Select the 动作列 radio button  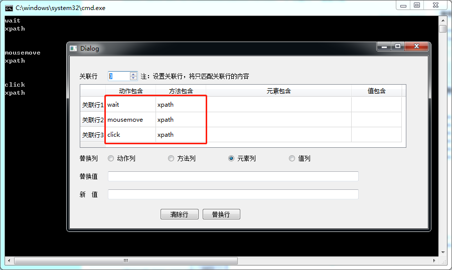(x=111, y=158)
